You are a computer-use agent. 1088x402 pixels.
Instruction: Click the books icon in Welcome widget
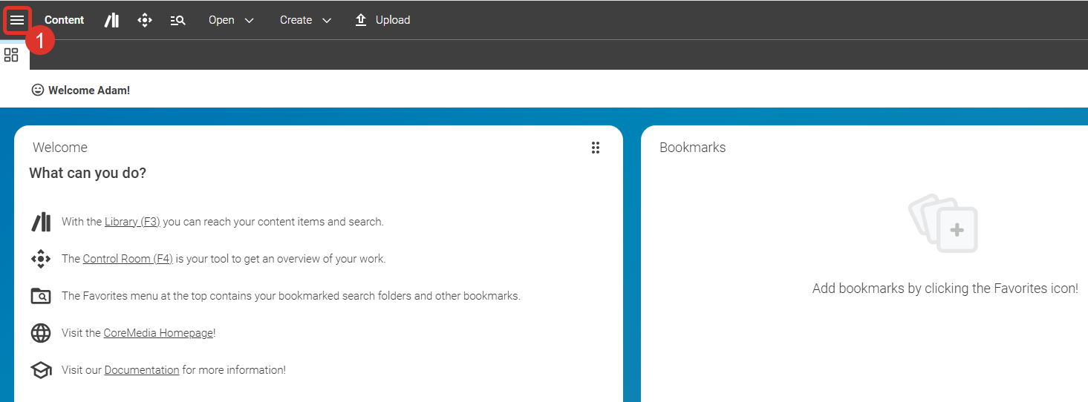pyautogui.click(x=41, y=222)
